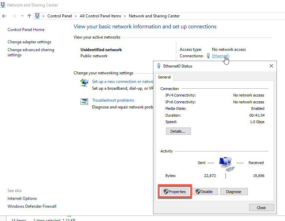
Task: Click the 'Public network' label
Action: pyautogui.click(x=94, y=56)
